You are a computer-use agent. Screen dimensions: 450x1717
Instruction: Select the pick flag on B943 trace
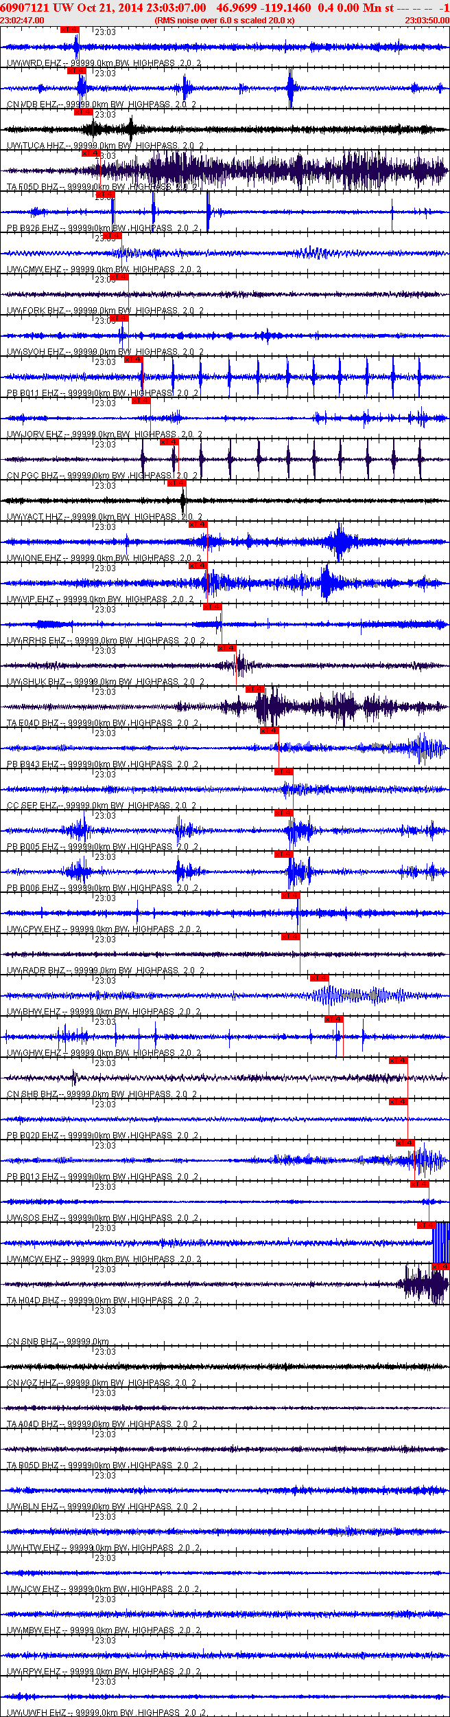pos(269,731)
